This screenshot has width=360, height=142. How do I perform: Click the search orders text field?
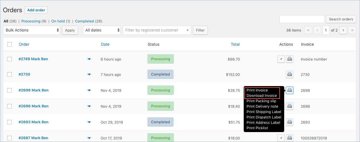[x=302, y=19]
